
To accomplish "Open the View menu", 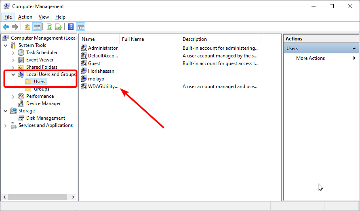I will click(x=44, y=17).
